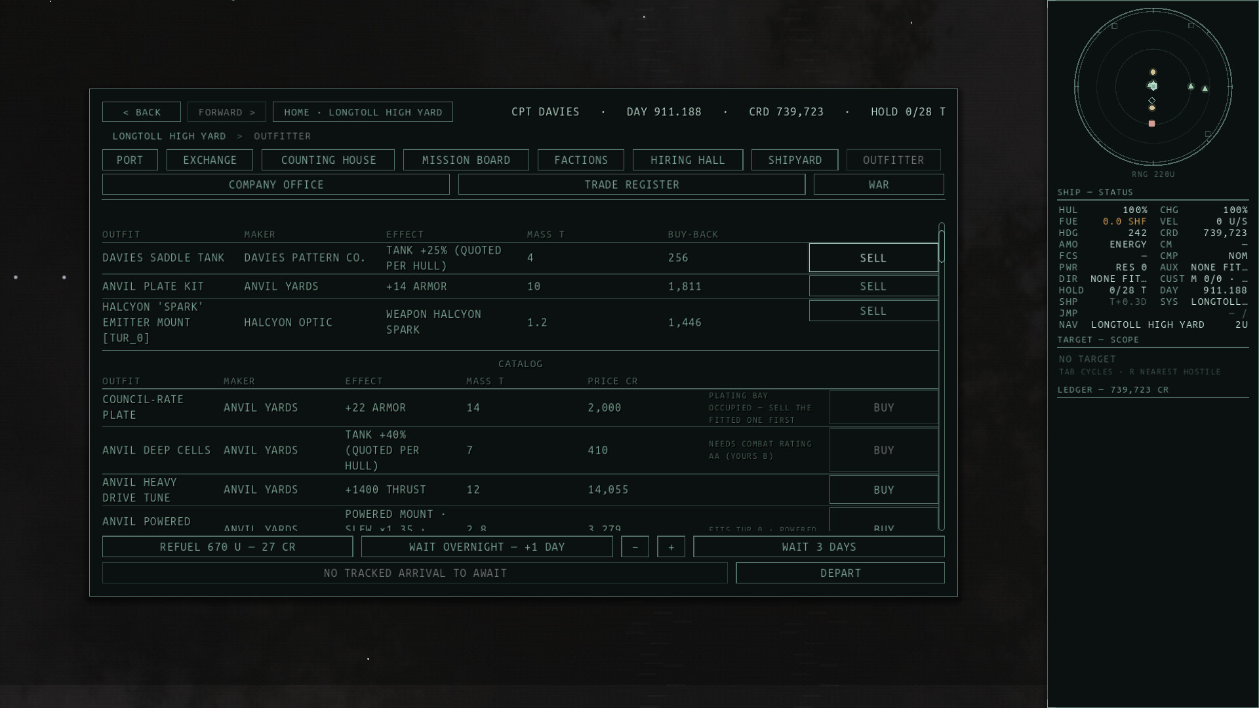Open the FACTIONS tab
Screen dimensions: 1259x708
click(580, 160)
